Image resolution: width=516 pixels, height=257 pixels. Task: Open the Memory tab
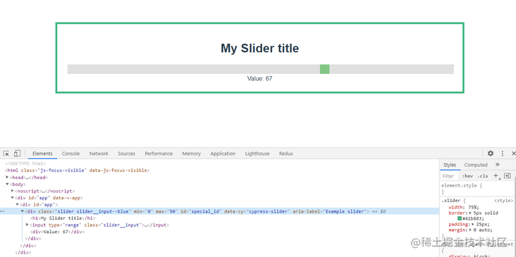tap(191, 153)
